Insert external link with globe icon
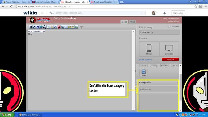Image resolution: width=208 pixels, height=117 pixels. (x=41, y=27)
